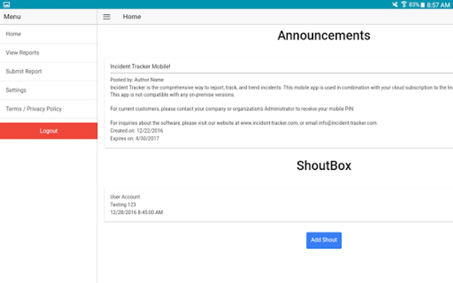Screen dimensions: 453x283
Task: Open Settings in the side menu
Action: click(48, 90)
